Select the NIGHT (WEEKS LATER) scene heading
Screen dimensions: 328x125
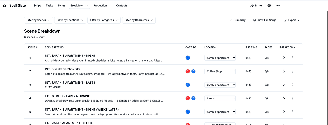pyautogui.click(x=82, y=110)
